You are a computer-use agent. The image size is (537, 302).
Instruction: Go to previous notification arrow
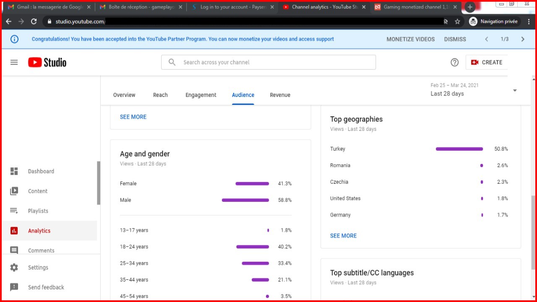486,39
